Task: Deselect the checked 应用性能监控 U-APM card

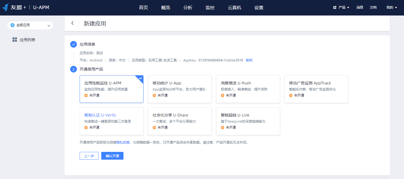Action: (111, 89)
